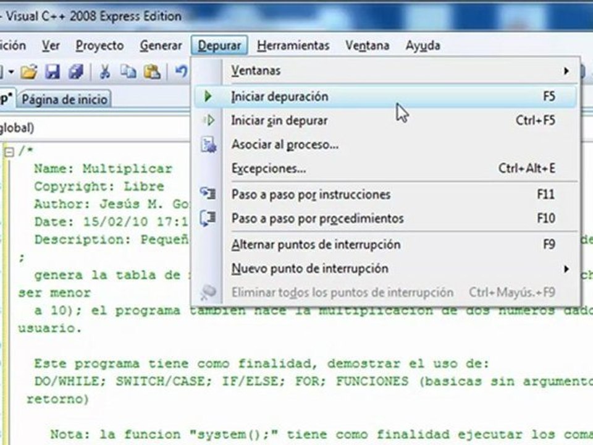Screen dimensions: 593x445
Task: Expand Nuevo punto de interrupción submenu
Action: click(x=385, y=268)
